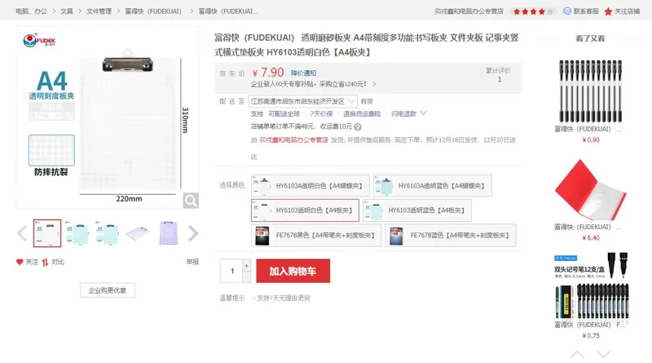Click the shipping fee help question icon
The height and width of the screenshot is (363, 652).
358,127
